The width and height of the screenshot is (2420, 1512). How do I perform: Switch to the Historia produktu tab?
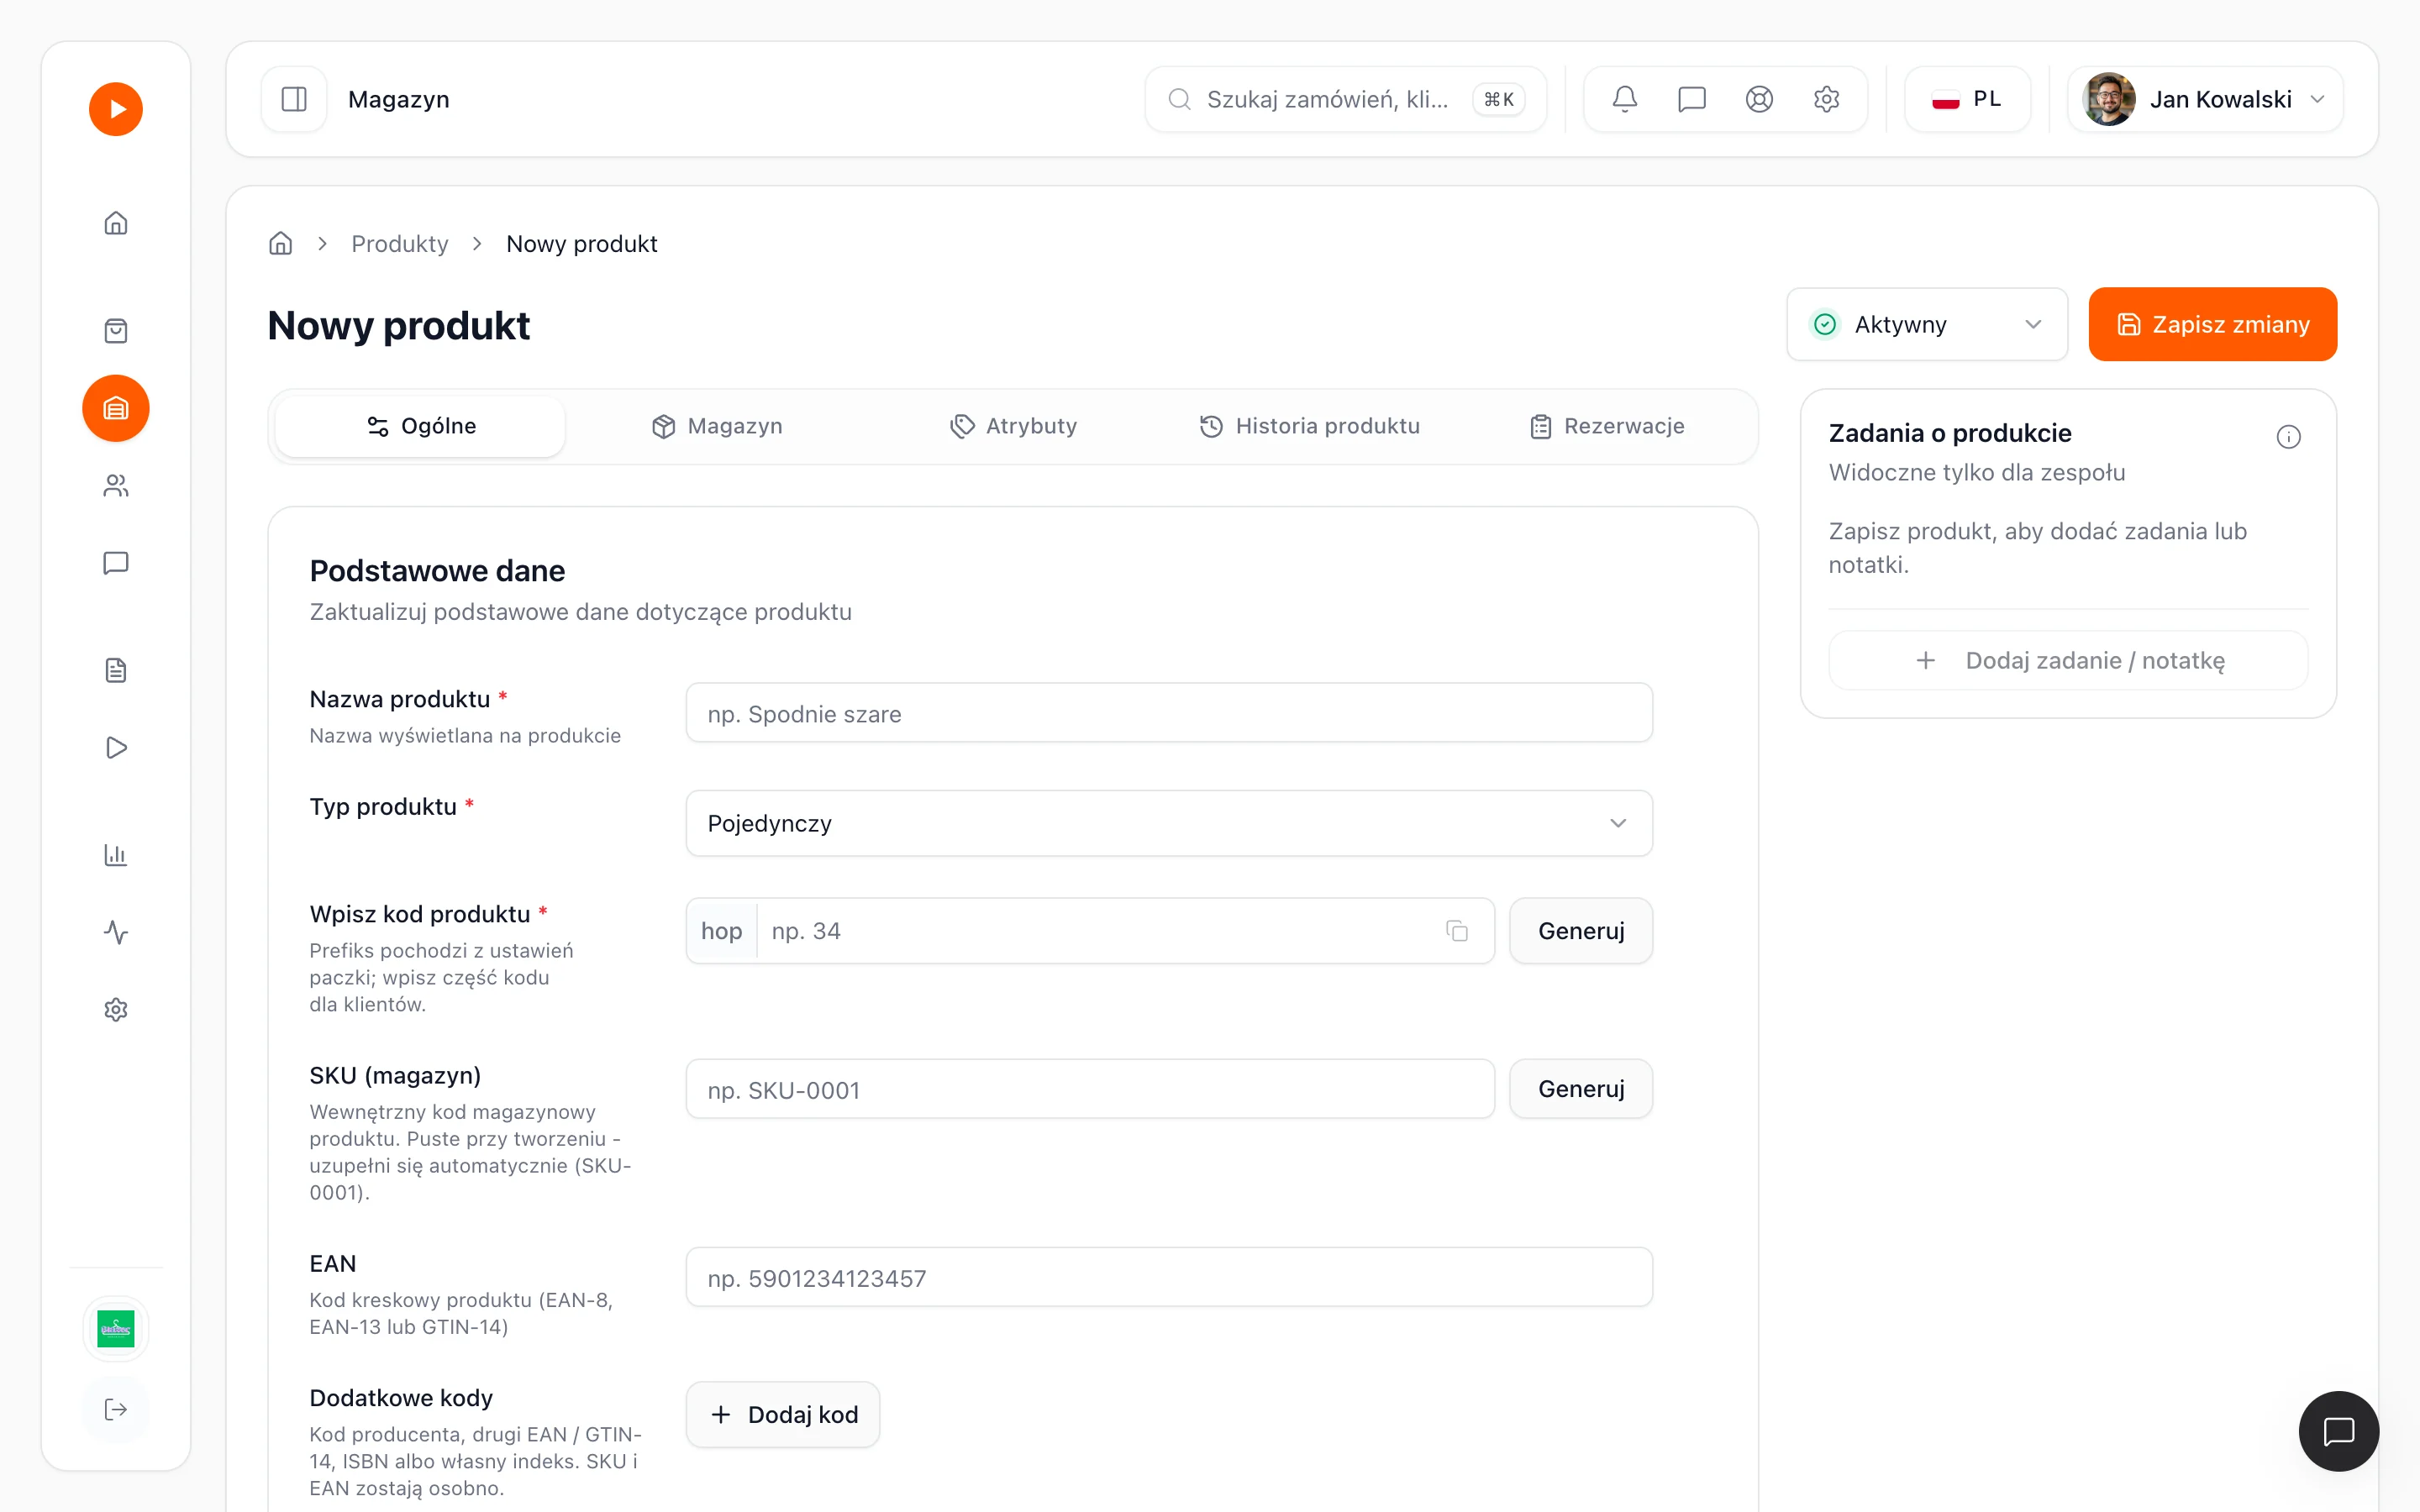[1309, 426]
